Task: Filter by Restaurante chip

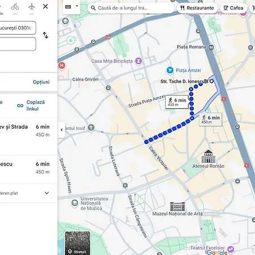Action: click(197, 8)
